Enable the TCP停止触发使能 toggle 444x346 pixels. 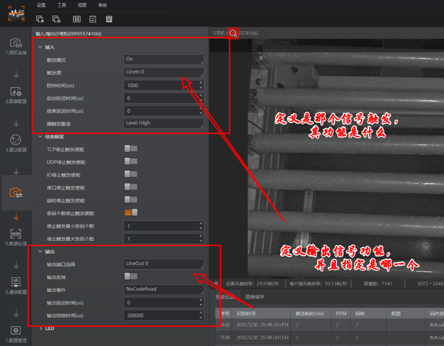click(x=131, y=149)
